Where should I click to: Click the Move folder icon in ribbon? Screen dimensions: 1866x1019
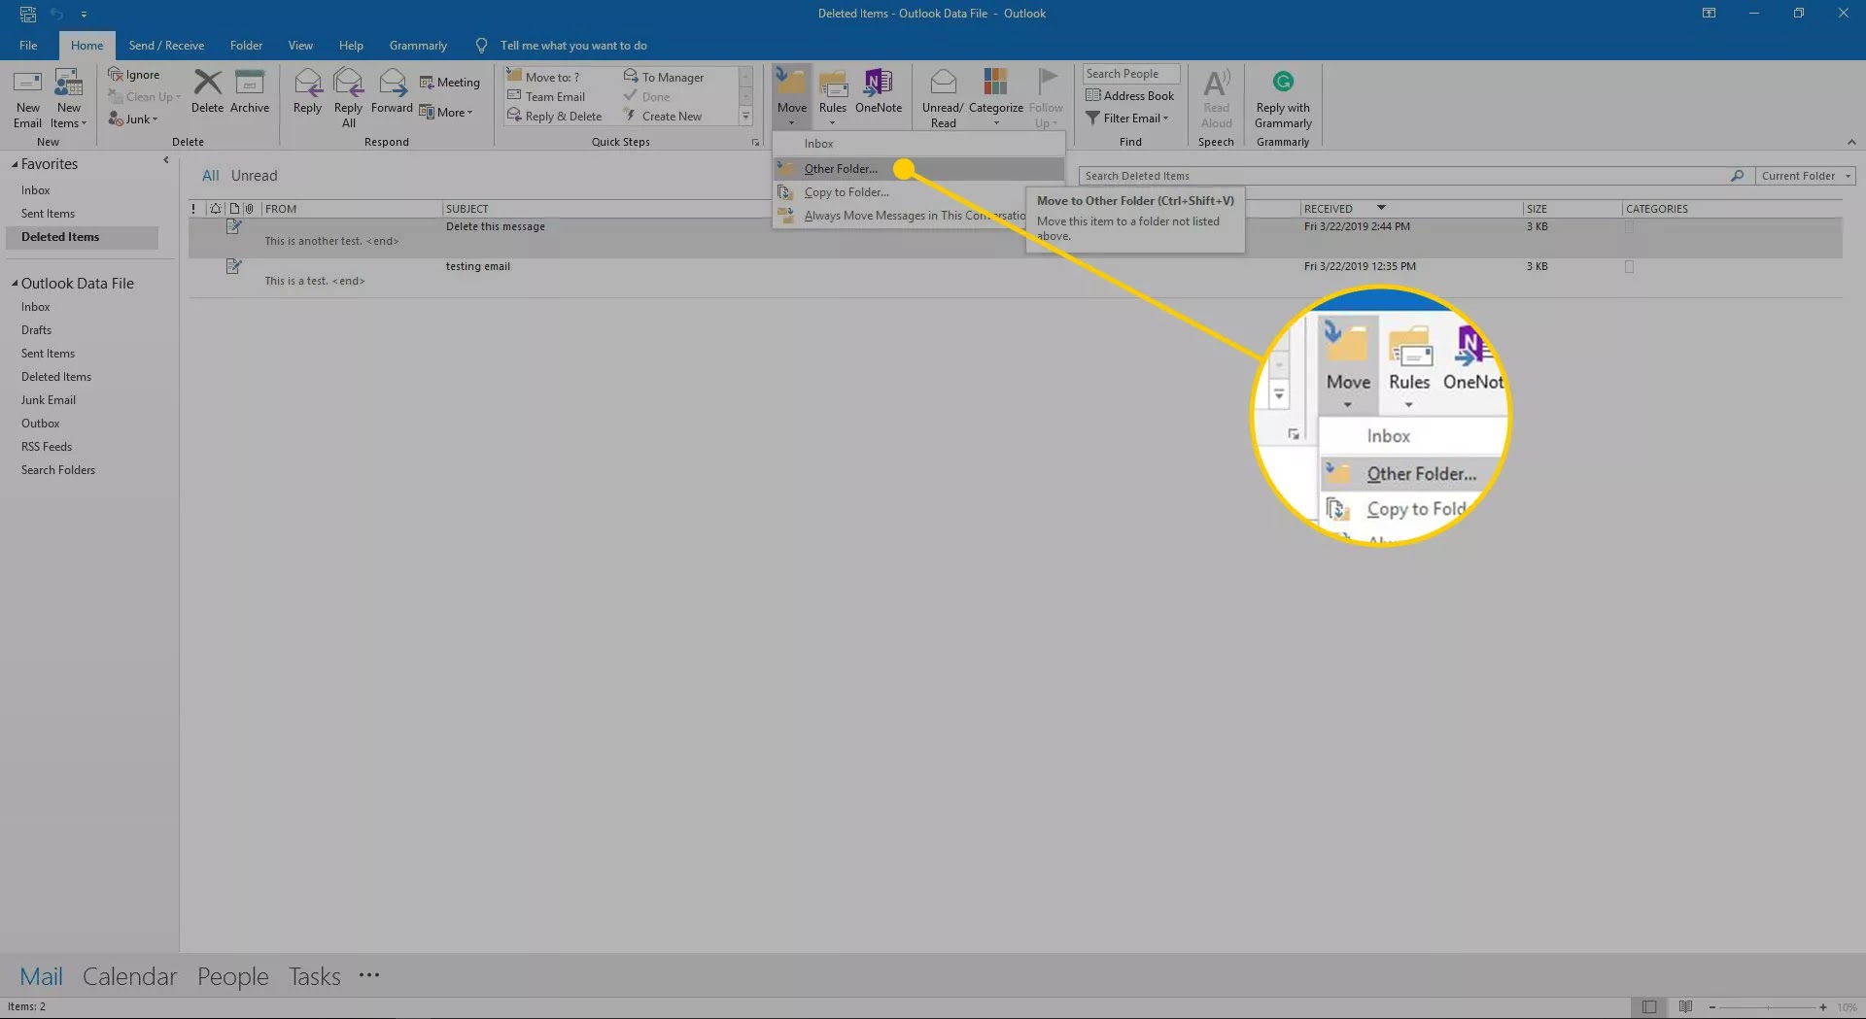tap(792, 83)
